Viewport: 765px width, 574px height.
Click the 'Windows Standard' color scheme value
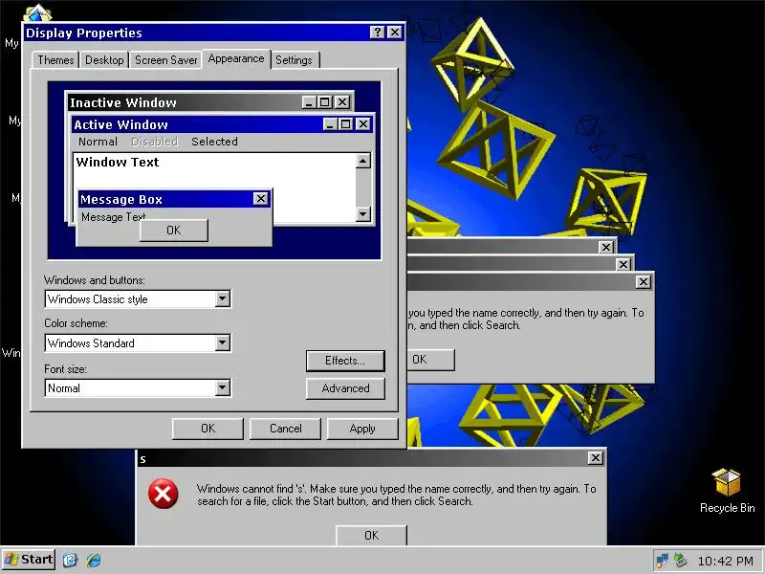coord(91,343)
